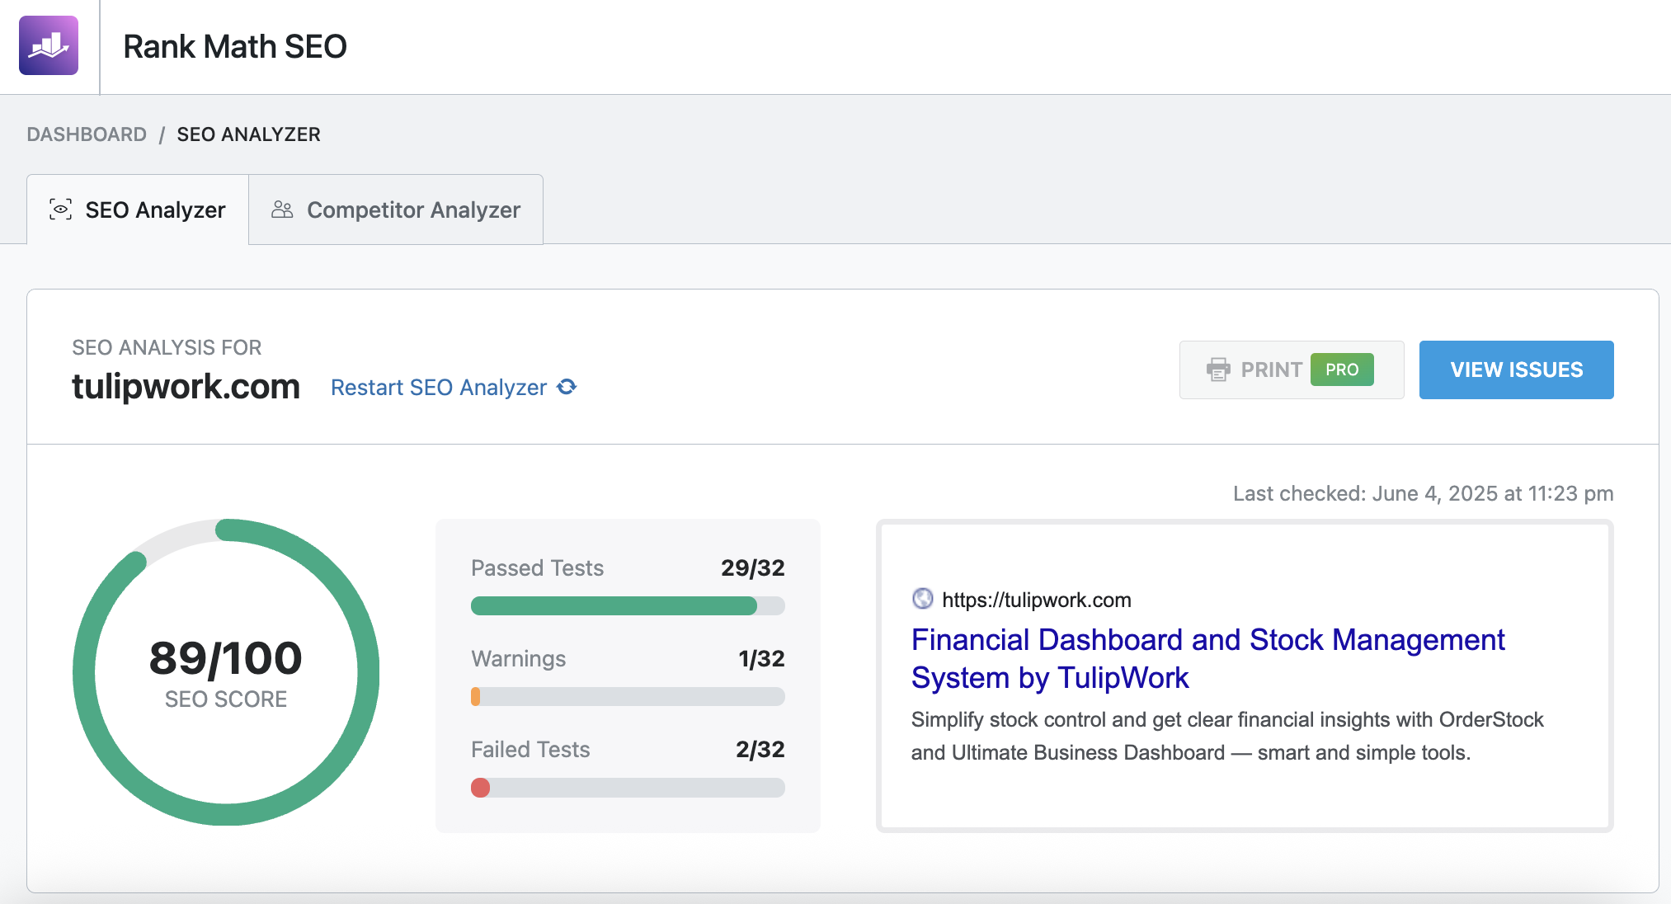Click the green PRO badge
Viewport: 1671px width, 904px height.
1342,370
